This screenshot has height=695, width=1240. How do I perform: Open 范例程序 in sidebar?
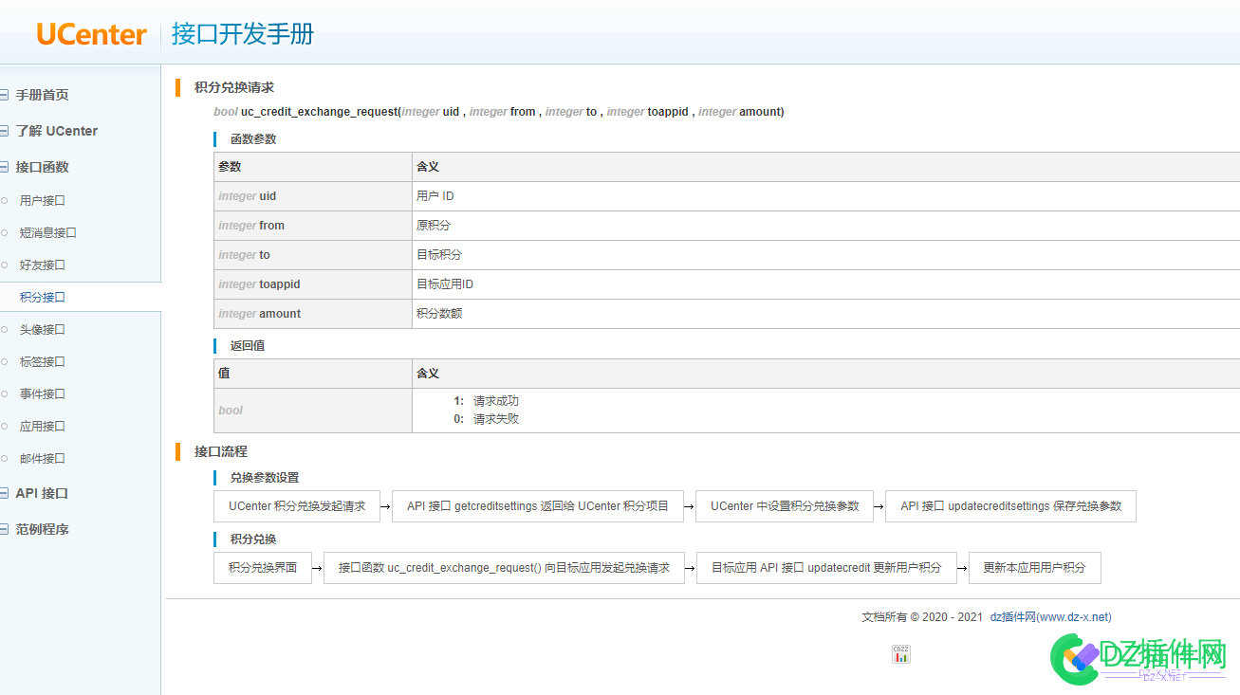coord(42,529)
